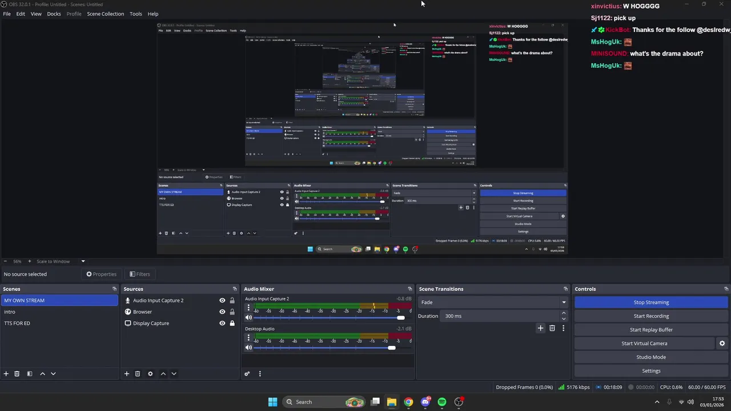Open scene filters icon in Scenes toolbar

29,374
